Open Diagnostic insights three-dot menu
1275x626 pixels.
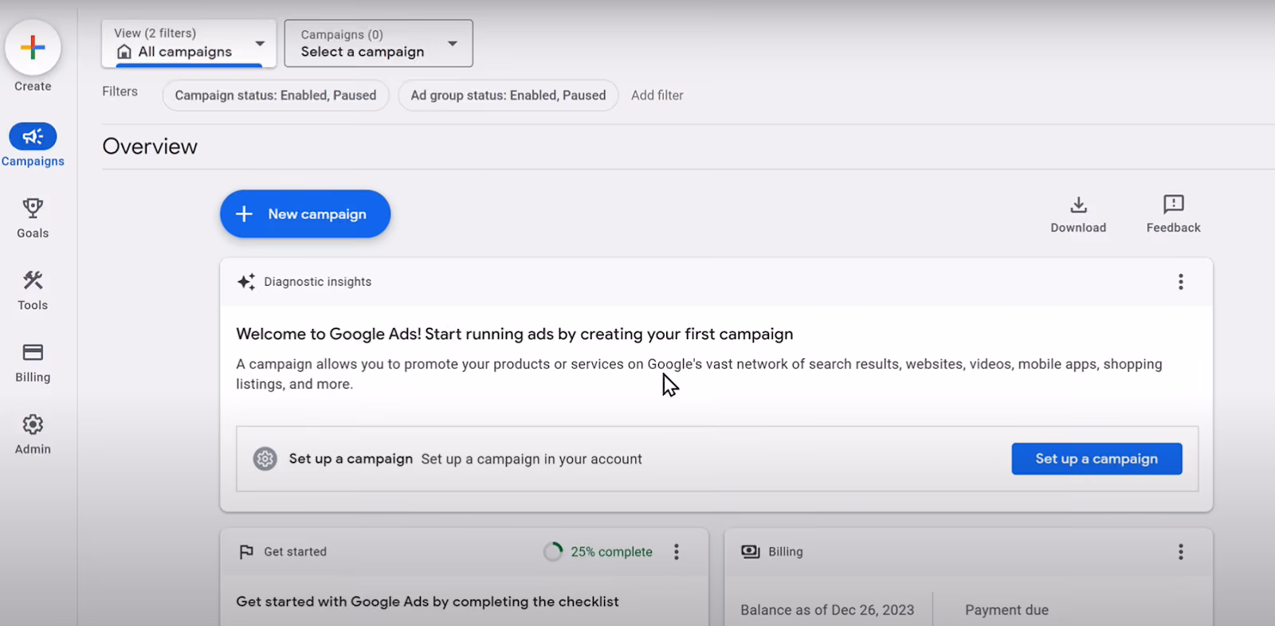[x=1181, y=282]
